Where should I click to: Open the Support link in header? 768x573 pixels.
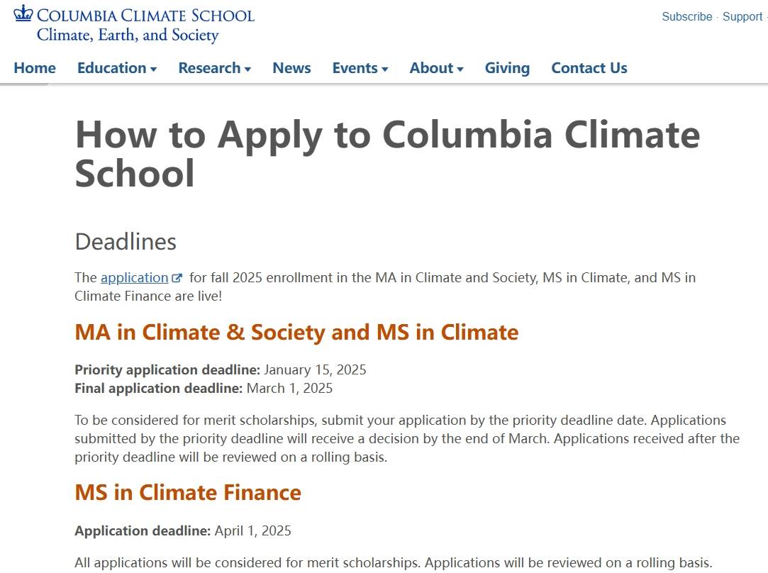click(x=742, y=16)
